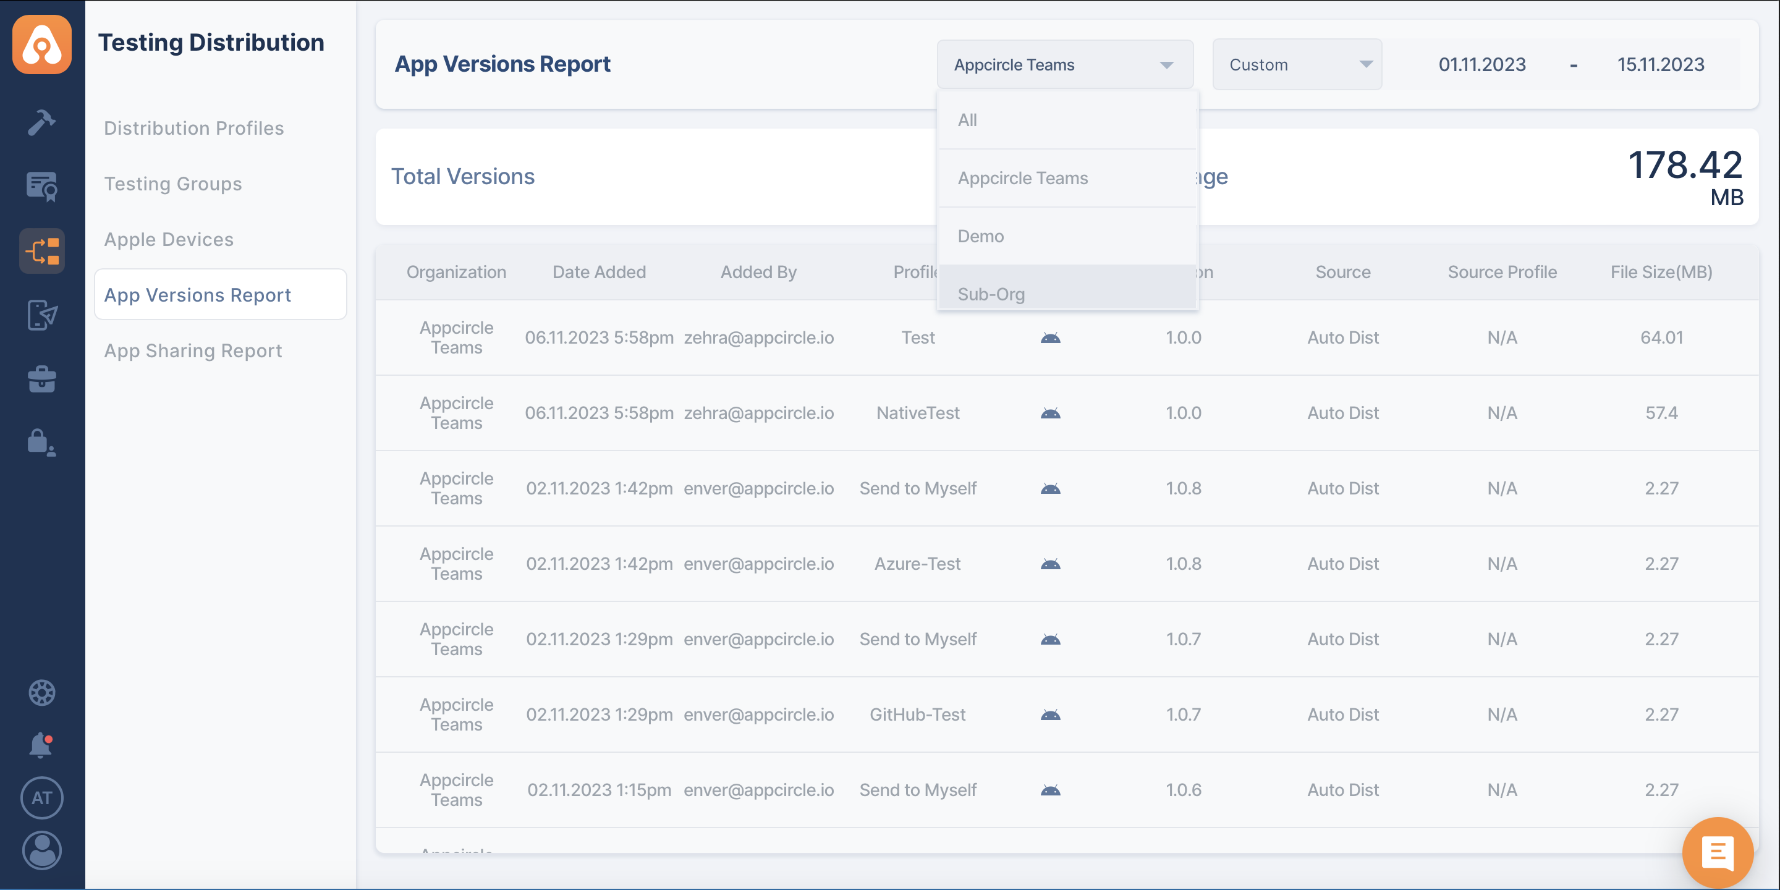This screenshot has height=890, width=1780.
Task: Open the support lifebuoy icon
Action: click(42, 692)
